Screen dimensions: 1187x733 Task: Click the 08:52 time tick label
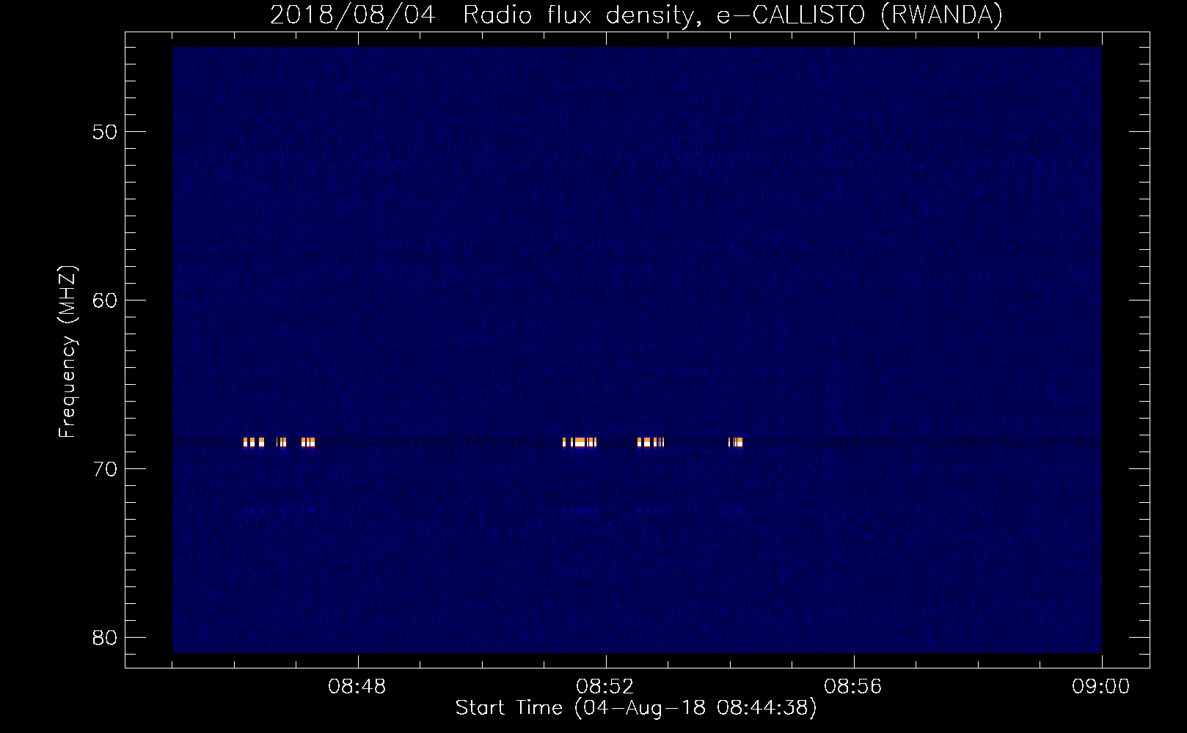605,687
